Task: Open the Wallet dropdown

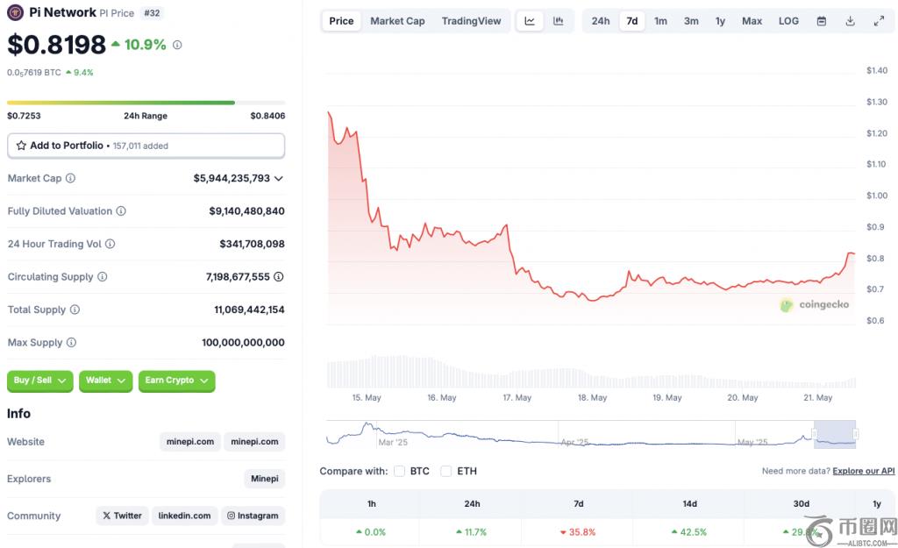Action: pos(105,381)
